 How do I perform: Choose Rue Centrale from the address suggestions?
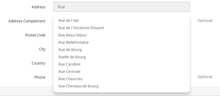click(122, 72)
